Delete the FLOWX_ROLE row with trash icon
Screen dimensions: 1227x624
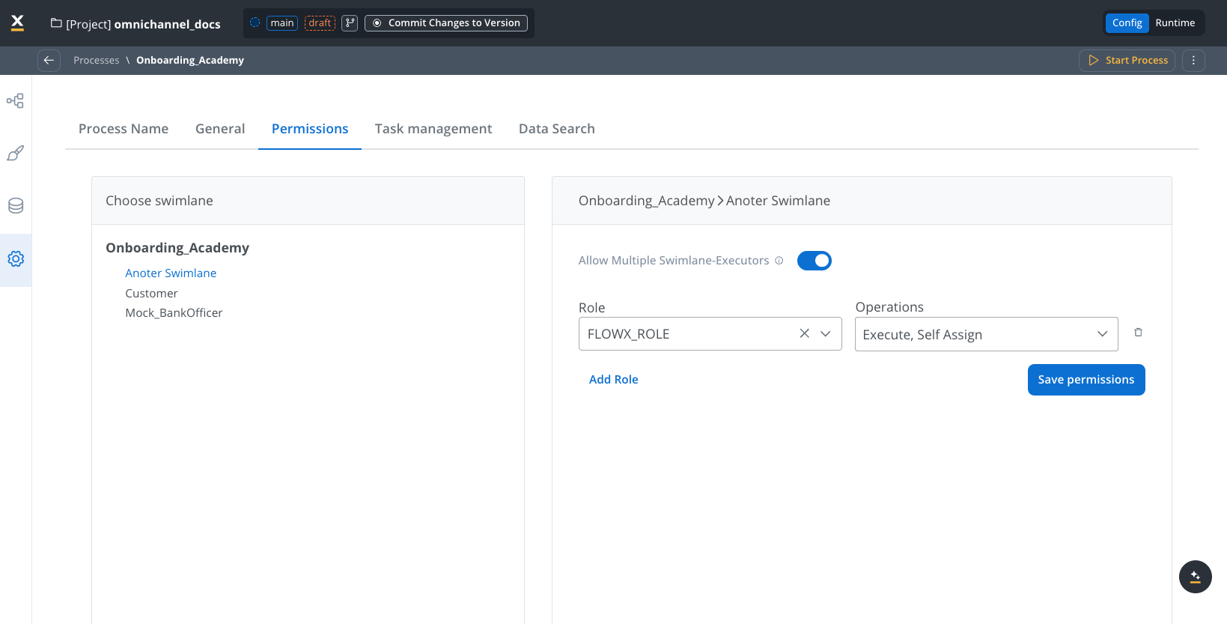click(x=1138, y=333)
